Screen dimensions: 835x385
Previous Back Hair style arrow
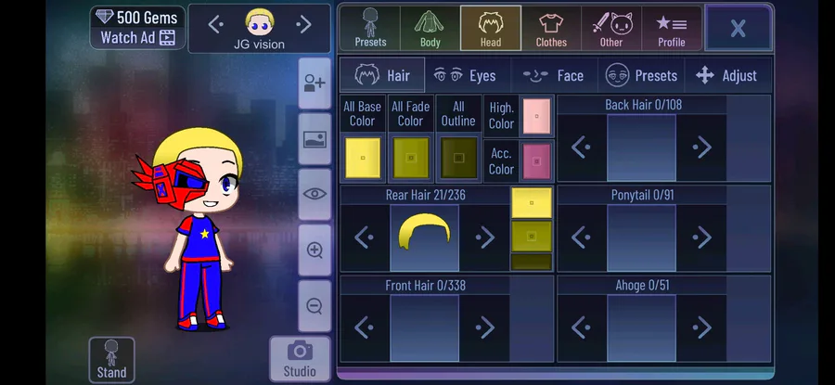pos(582,148)
